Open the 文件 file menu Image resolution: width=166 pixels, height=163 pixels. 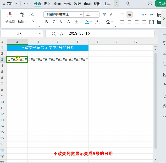(10, 3)
